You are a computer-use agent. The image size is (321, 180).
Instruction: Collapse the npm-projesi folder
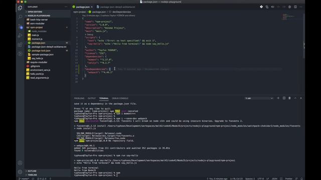37,27
